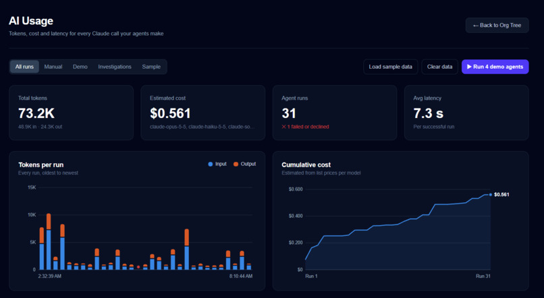This screenshot has width=544, height=298.
Task: Click the orange Output legend dot
Action: click(236, 165)
